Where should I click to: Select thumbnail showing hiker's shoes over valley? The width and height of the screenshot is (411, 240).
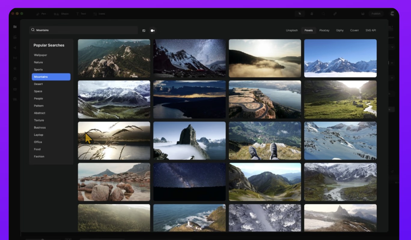click(x=265, y=141)
